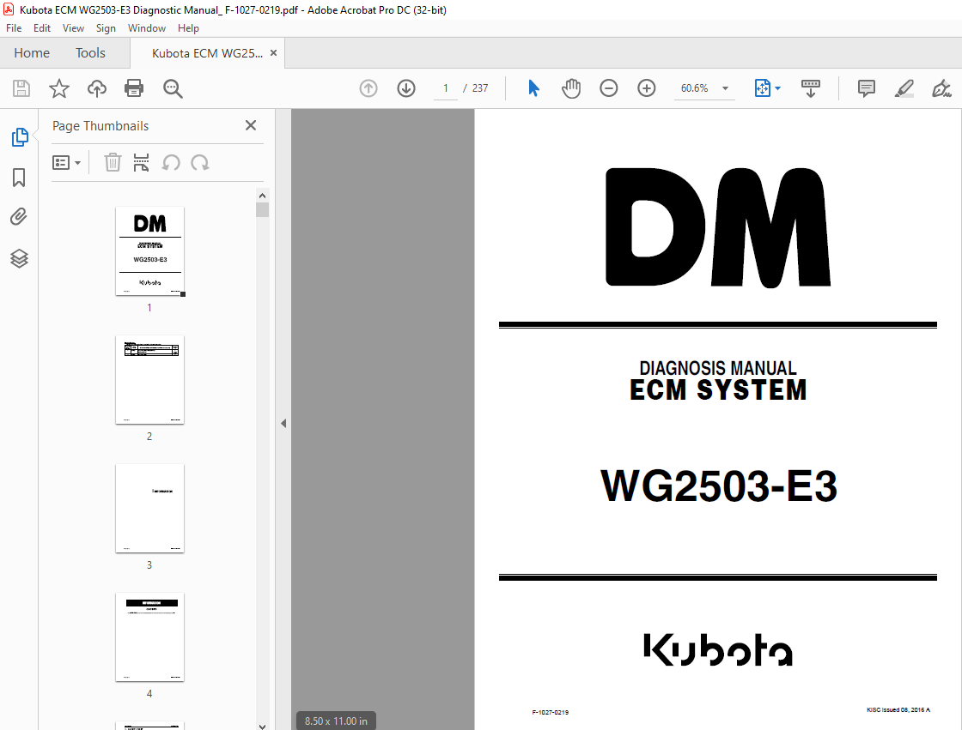
Task: Open the Sign menu
Action: [x=106, y=28]
